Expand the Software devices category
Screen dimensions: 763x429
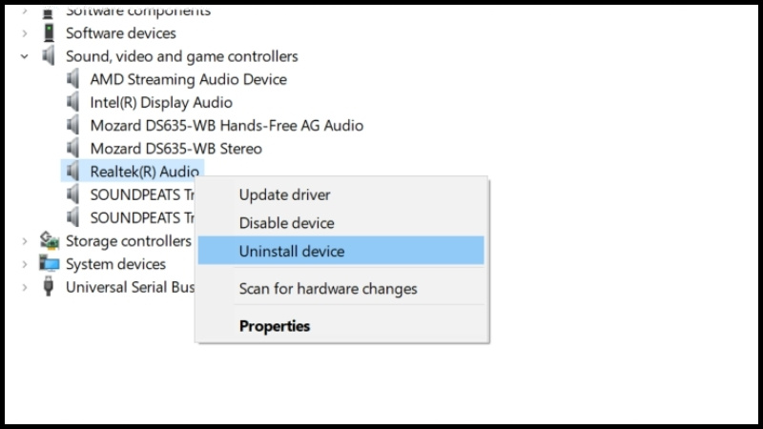(x=25, y=33)
